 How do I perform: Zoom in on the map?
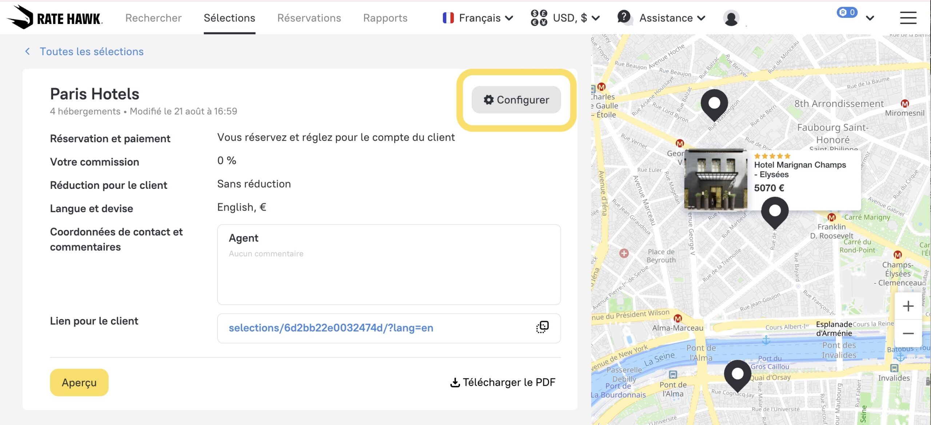point(908,306)
